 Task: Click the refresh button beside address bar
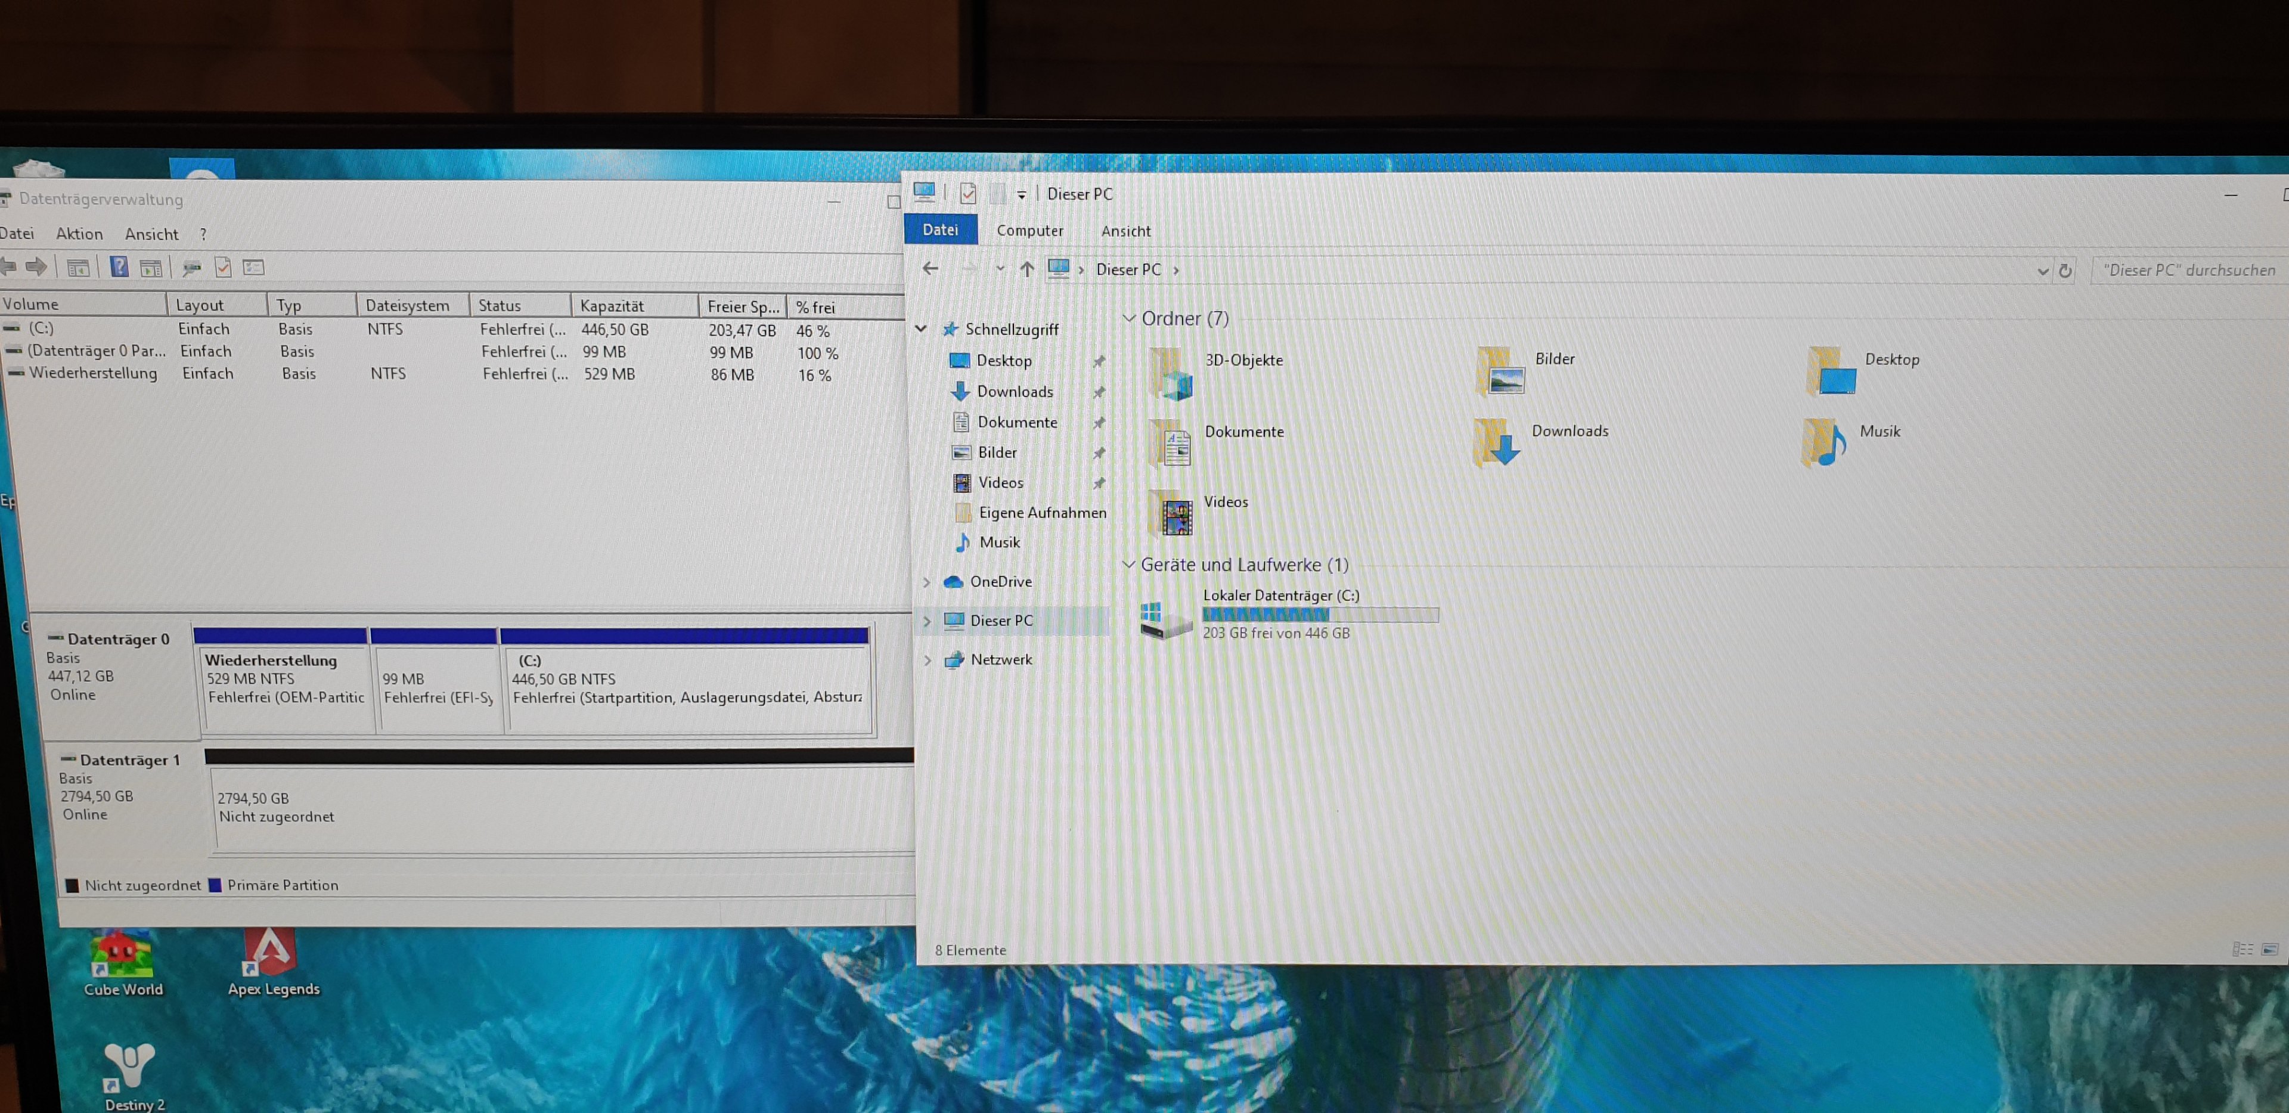click(x=2066, y=270)
